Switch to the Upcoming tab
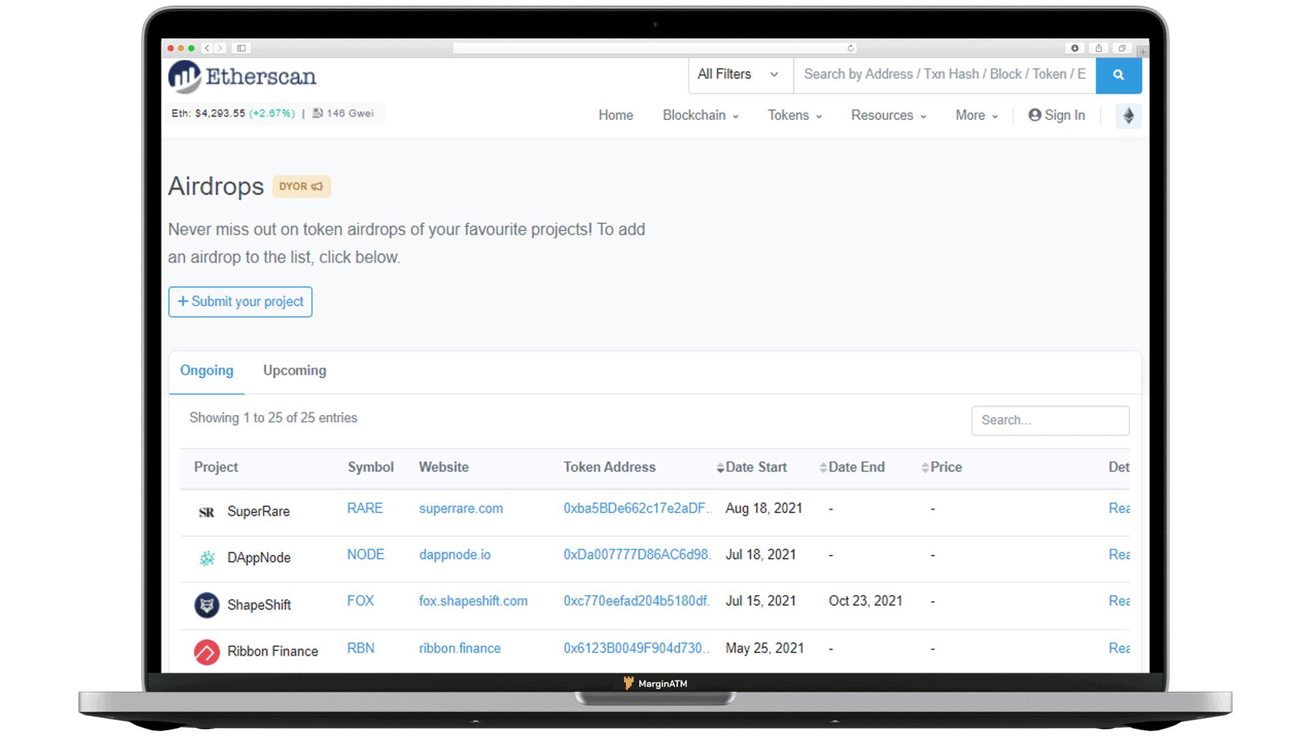Viewport: 1311px width, 737px height. pos(294,371)
